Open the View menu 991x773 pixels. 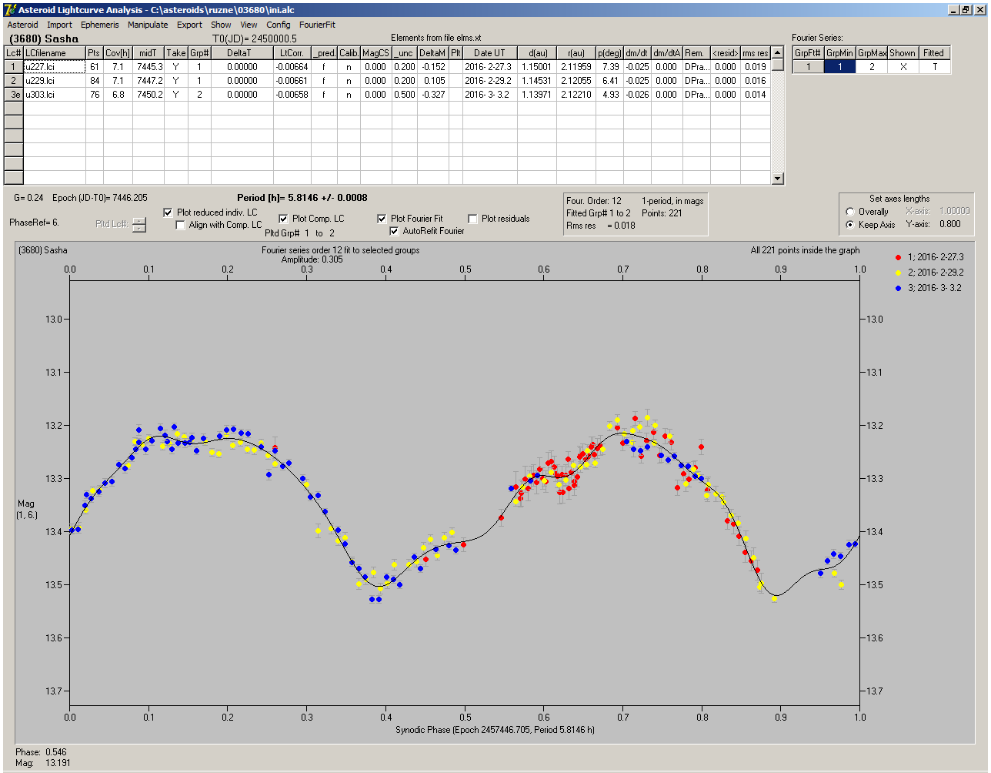pyautogui.click(x=249, y=25)
